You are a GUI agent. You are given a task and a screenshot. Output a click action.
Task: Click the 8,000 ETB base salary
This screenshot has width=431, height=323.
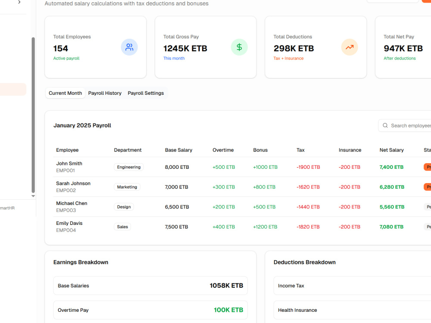click(177, 167)
